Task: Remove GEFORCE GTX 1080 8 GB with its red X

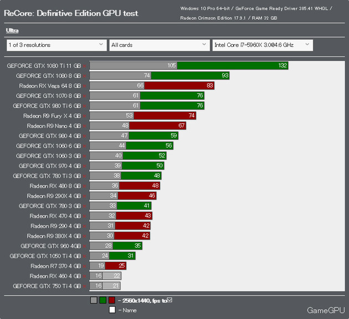Action: [x=85, y=76]
